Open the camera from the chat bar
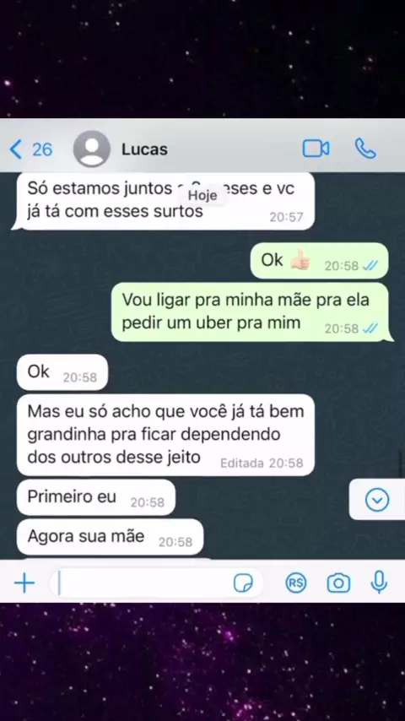This screenshot has height=721, width=405. (x=338, y=583)
